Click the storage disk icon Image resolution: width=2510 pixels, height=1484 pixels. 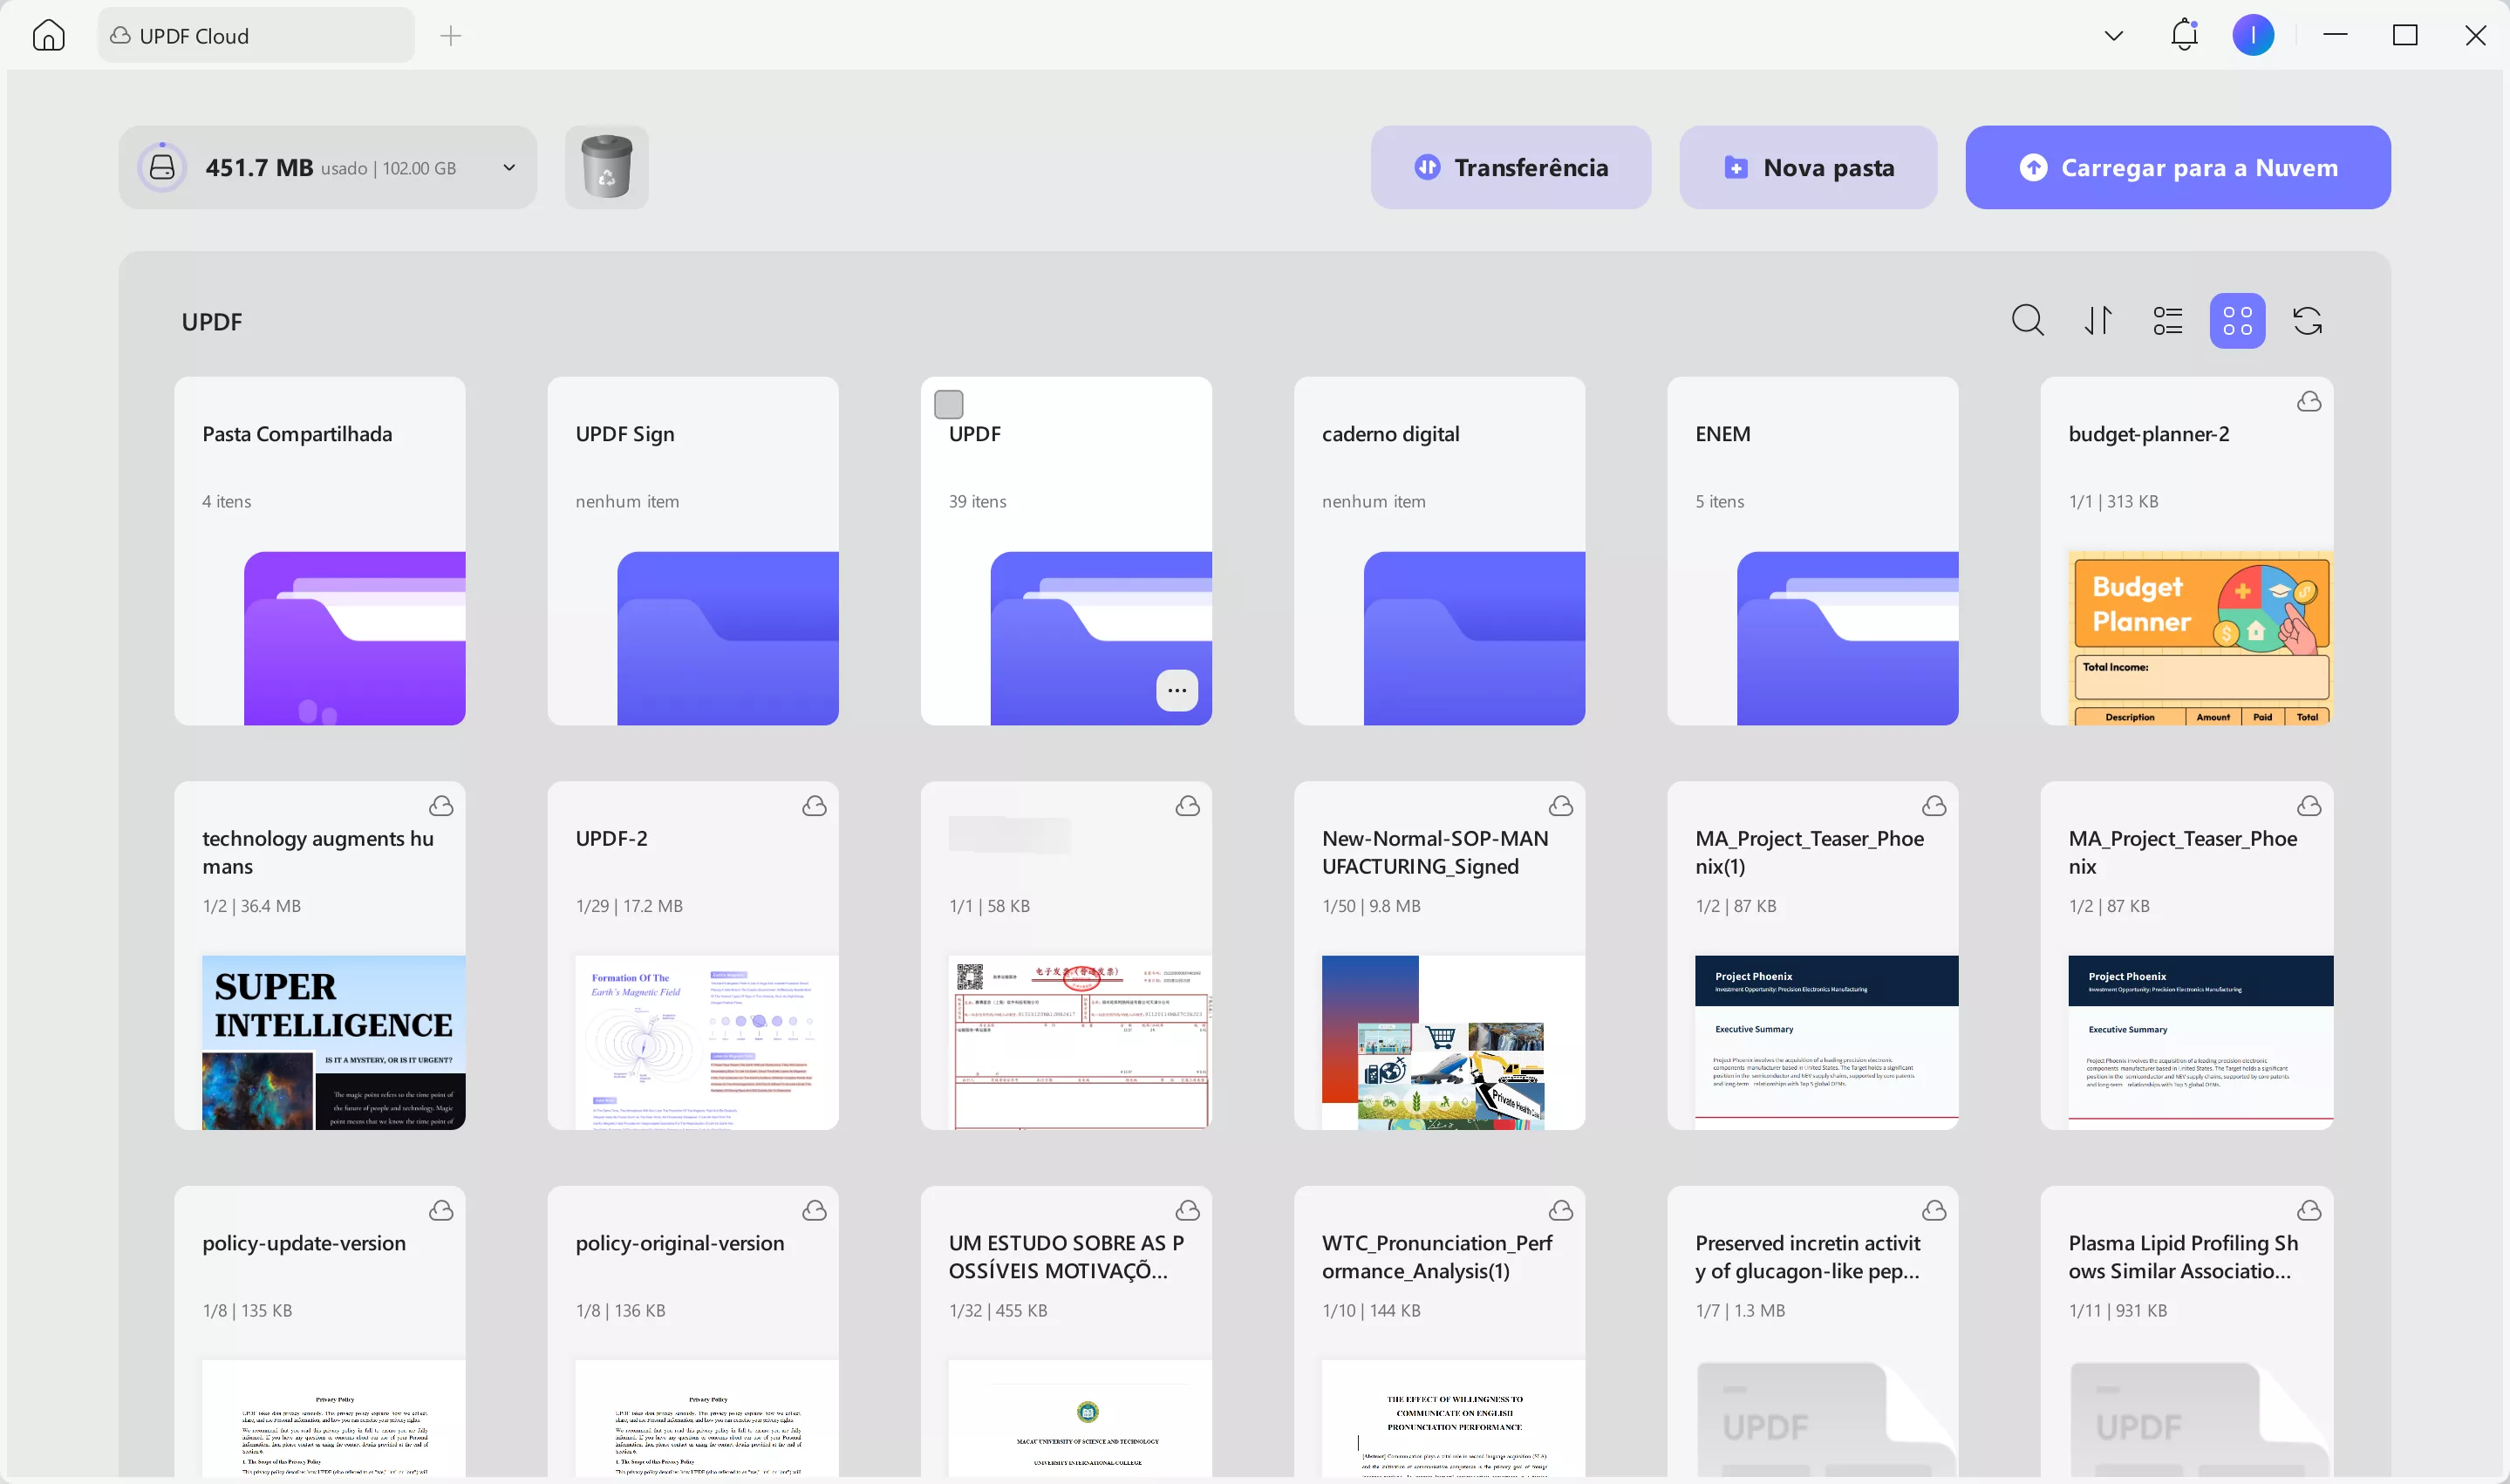click(162, 167)
